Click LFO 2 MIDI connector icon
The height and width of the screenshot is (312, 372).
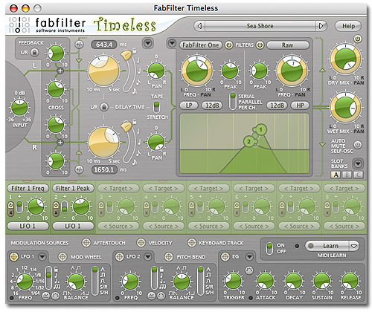pyautogui.click(x=161, y=296)
